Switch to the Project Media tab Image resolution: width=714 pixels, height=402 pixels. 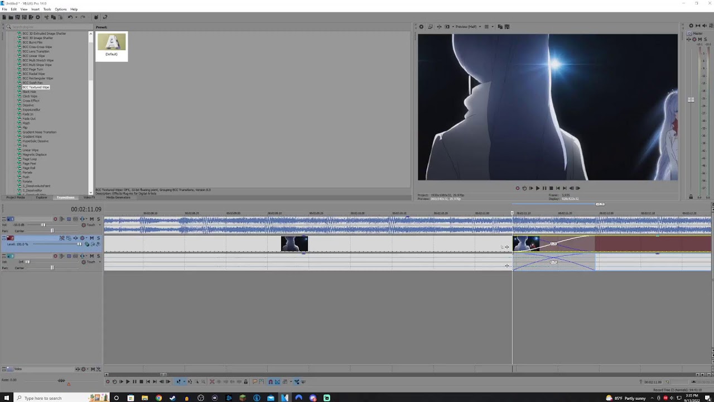[16, 197]
